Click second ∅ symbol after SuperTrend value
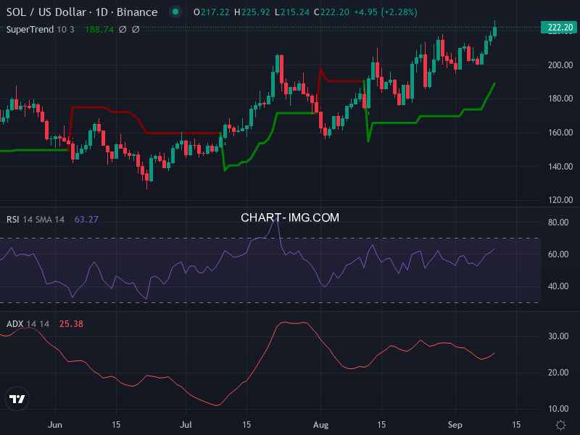This screenshot has height=435, width=580. click(136, 29)
